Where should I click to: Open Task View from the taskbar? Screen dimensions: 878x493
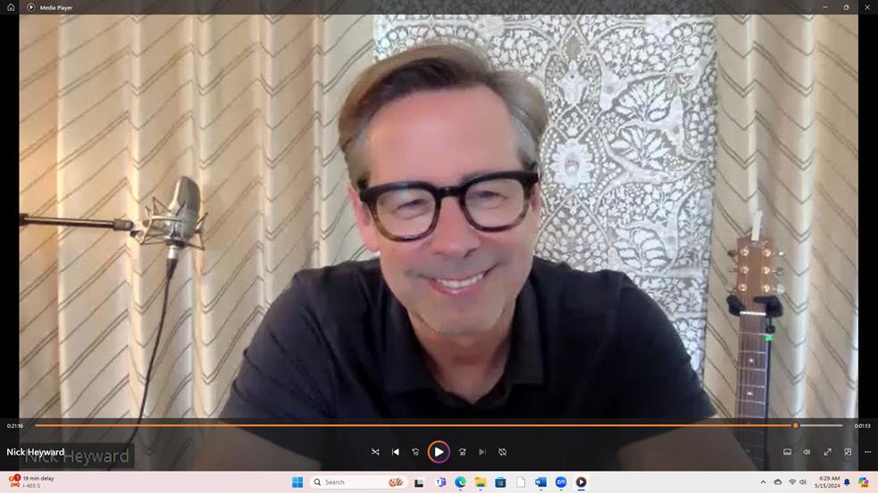tap(419, 481)
